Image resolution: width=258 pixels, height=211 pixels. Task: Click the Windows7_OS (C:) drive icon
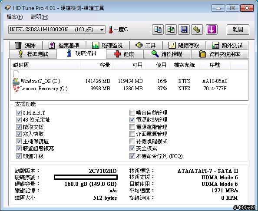[x=16, y=81]
